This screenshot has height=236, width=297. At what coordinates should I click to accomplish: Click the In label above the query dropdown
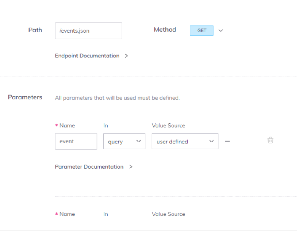pyautogui.click(x=105, y=126)
